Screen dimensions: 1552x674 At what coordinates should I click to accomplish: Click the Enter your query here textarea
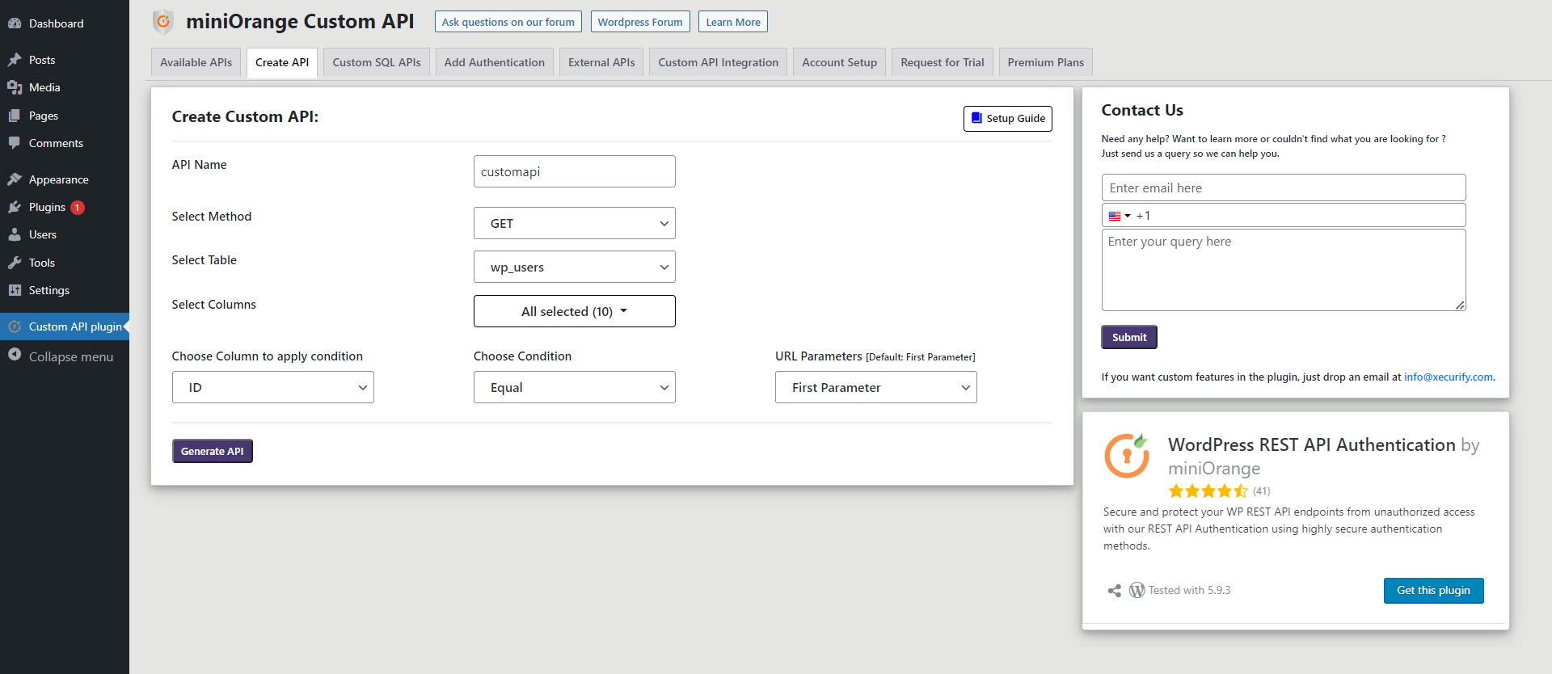pyautogui.click(x=1284, y=270)
